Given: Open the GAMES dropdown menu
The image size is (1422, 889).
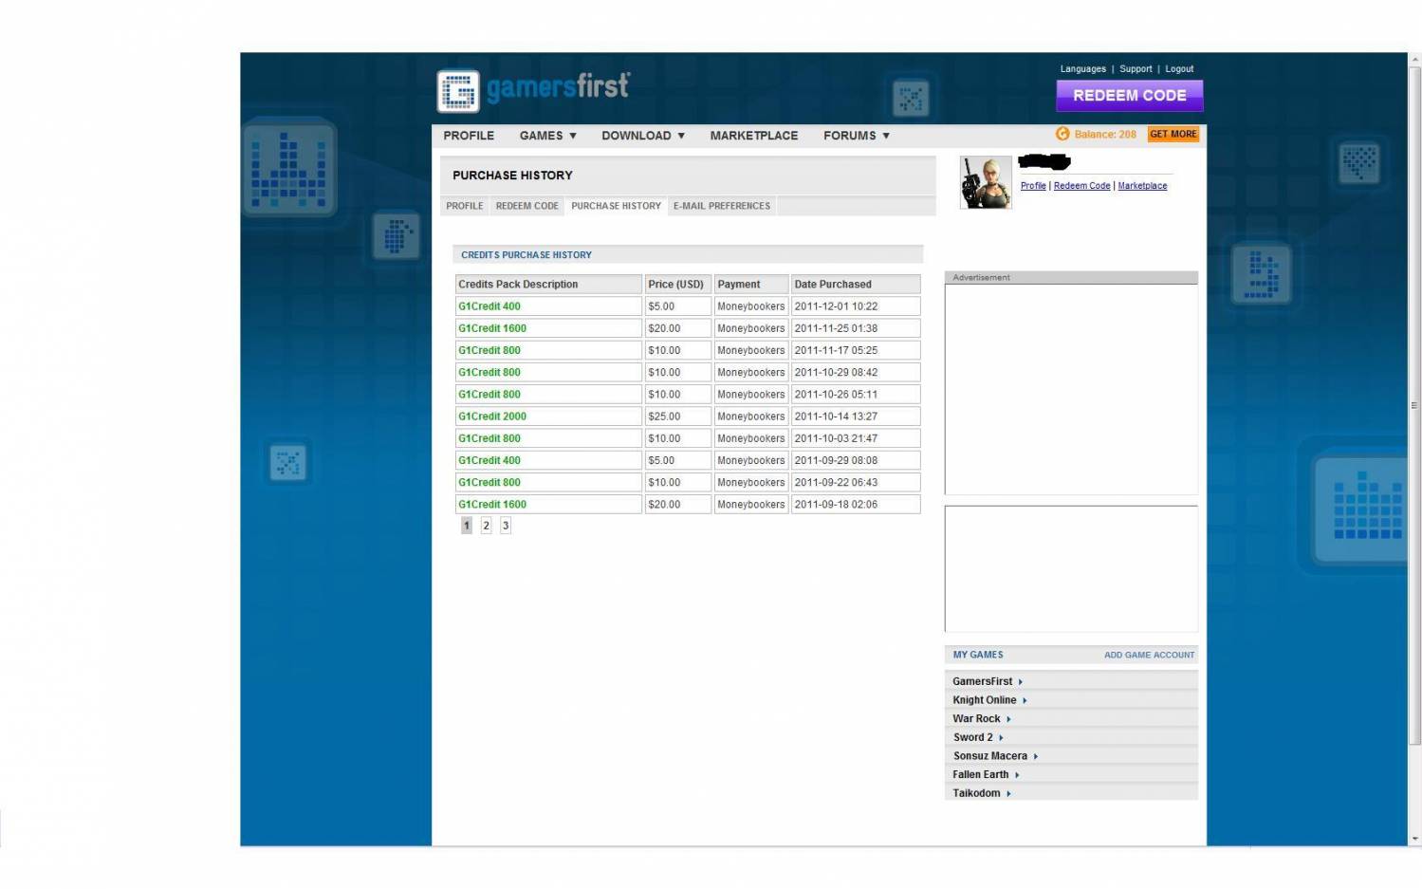Looking at the screenshot, I should pos(547,136).
